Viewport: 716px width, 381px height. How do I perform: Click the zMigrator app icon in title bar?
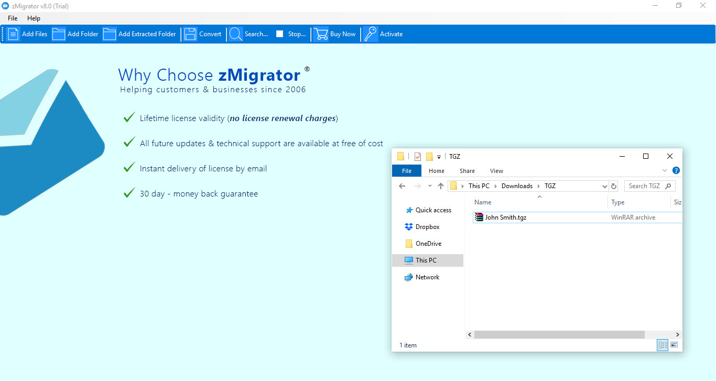(x=5, y=6)
